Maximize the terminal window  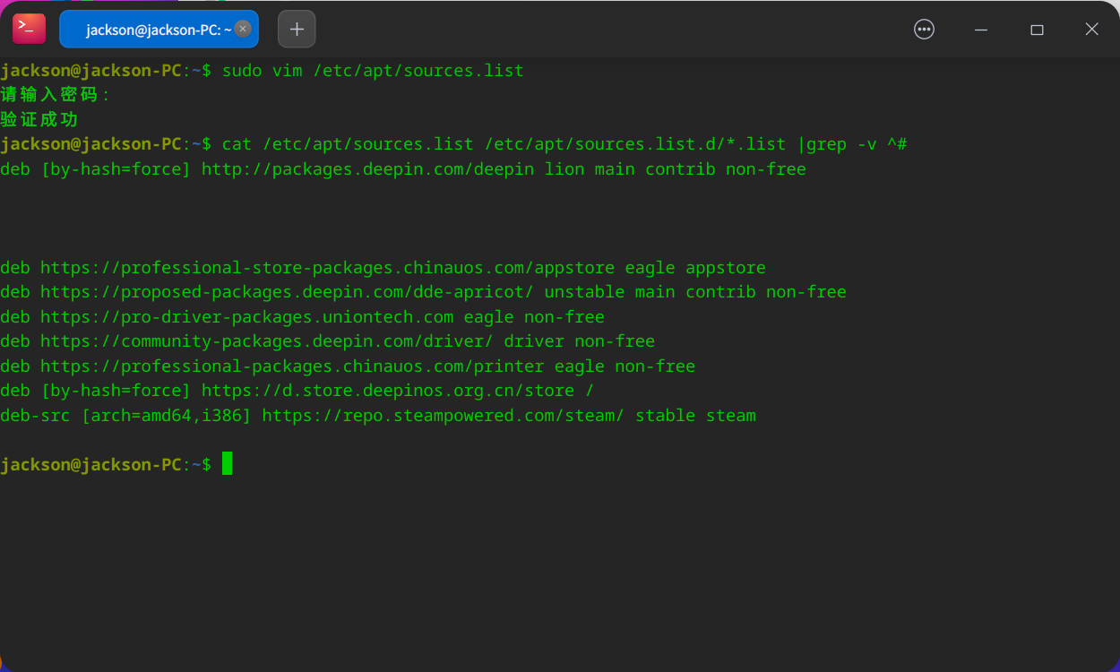tap(1037, 29)
